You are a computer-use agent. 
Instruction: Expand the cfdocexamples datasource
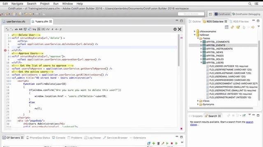click(194, 31)
